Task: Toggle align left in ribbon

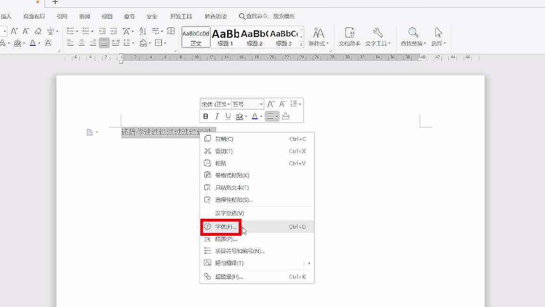Action: tap(70, 43)
